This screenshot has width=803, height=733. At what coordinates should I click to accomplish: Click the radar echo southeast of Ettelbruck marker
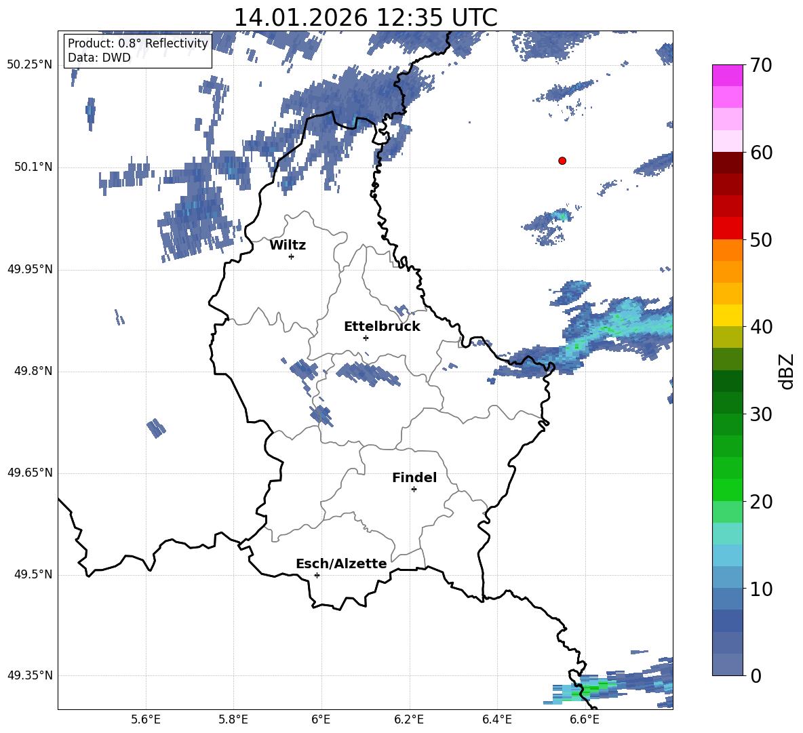369,374
